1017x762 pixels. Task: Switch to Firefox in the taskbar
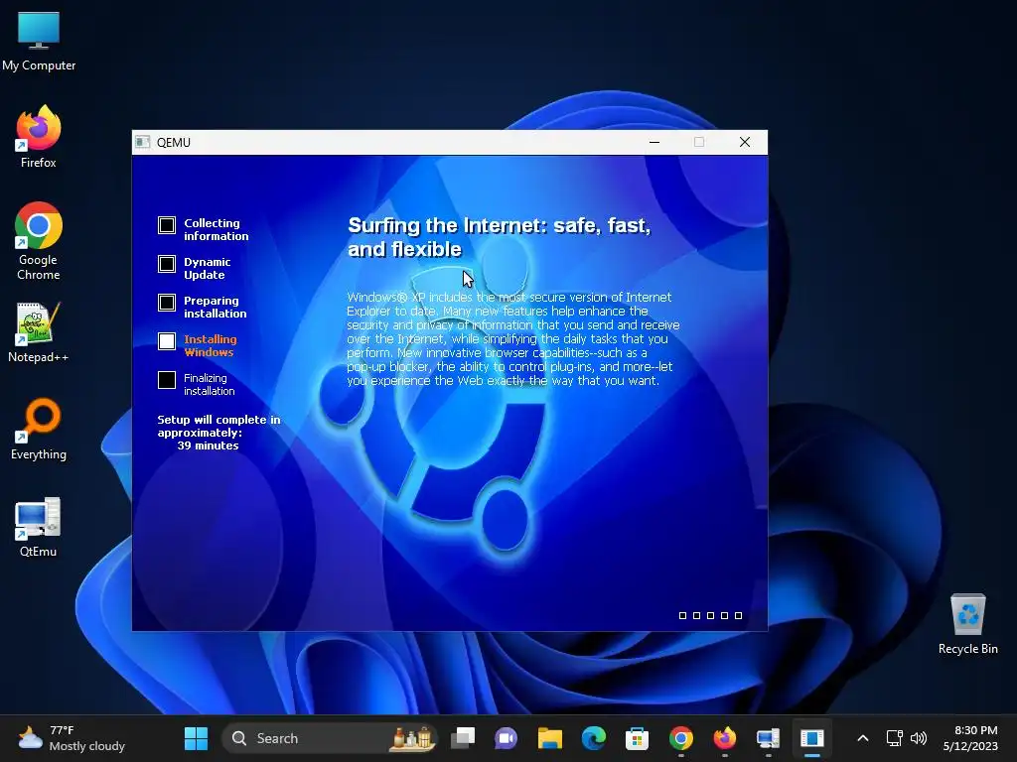(x=724, y=738)
